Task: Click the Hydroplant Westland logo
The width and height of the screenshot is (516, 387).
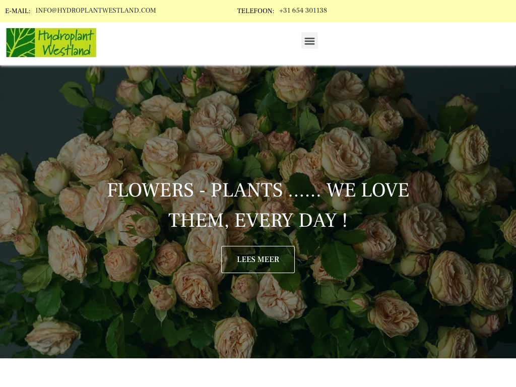Action: tap(51, 42)
